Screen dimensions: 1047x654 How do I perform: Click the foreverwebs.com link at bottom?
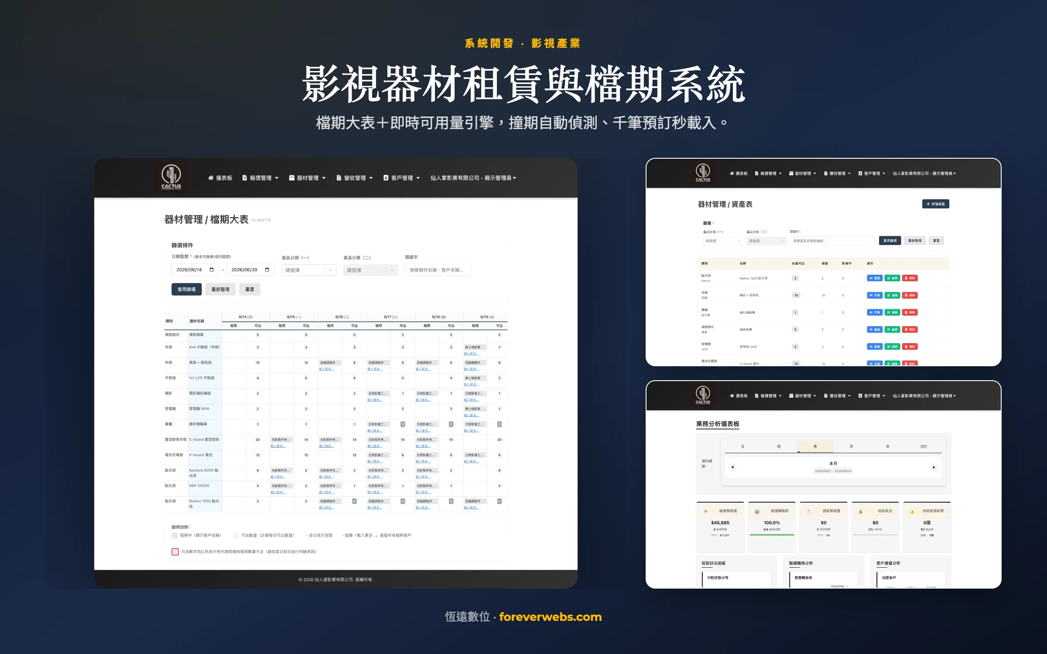coord(550,617)
